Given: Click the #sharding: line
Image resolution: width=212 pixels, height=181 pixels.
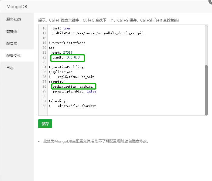Looking at the screenshot, I should coord(58,101).
